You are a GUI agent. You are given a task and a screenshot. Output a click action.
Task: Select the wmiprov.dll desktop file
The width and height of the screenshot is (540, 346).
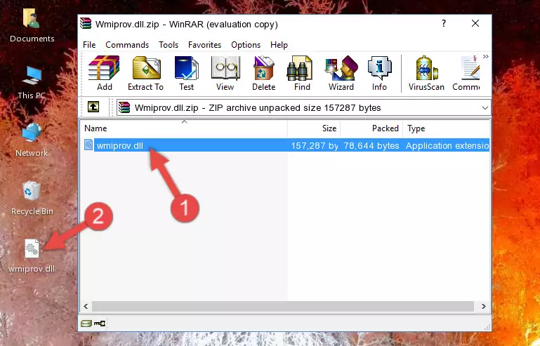(x=32, y=256)
